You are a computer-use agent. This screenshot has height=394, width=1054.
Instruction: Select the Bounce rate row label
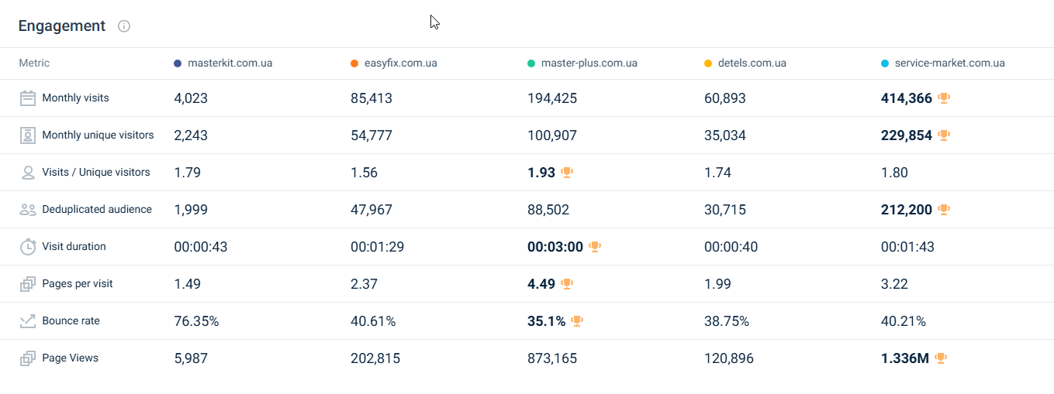point(71,321)
